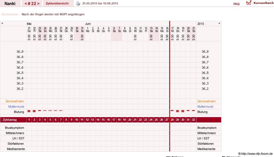Viewport: 274px width, 157px height.
Task: Open the KurvenReich logo link
Action: click(260, 3)
